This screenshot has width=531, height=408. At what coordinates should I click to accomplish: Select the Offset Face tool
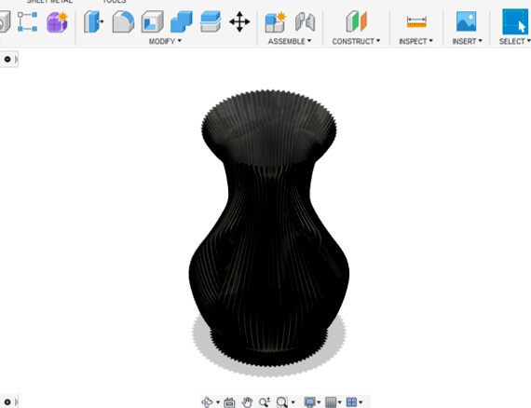[211, 21]
